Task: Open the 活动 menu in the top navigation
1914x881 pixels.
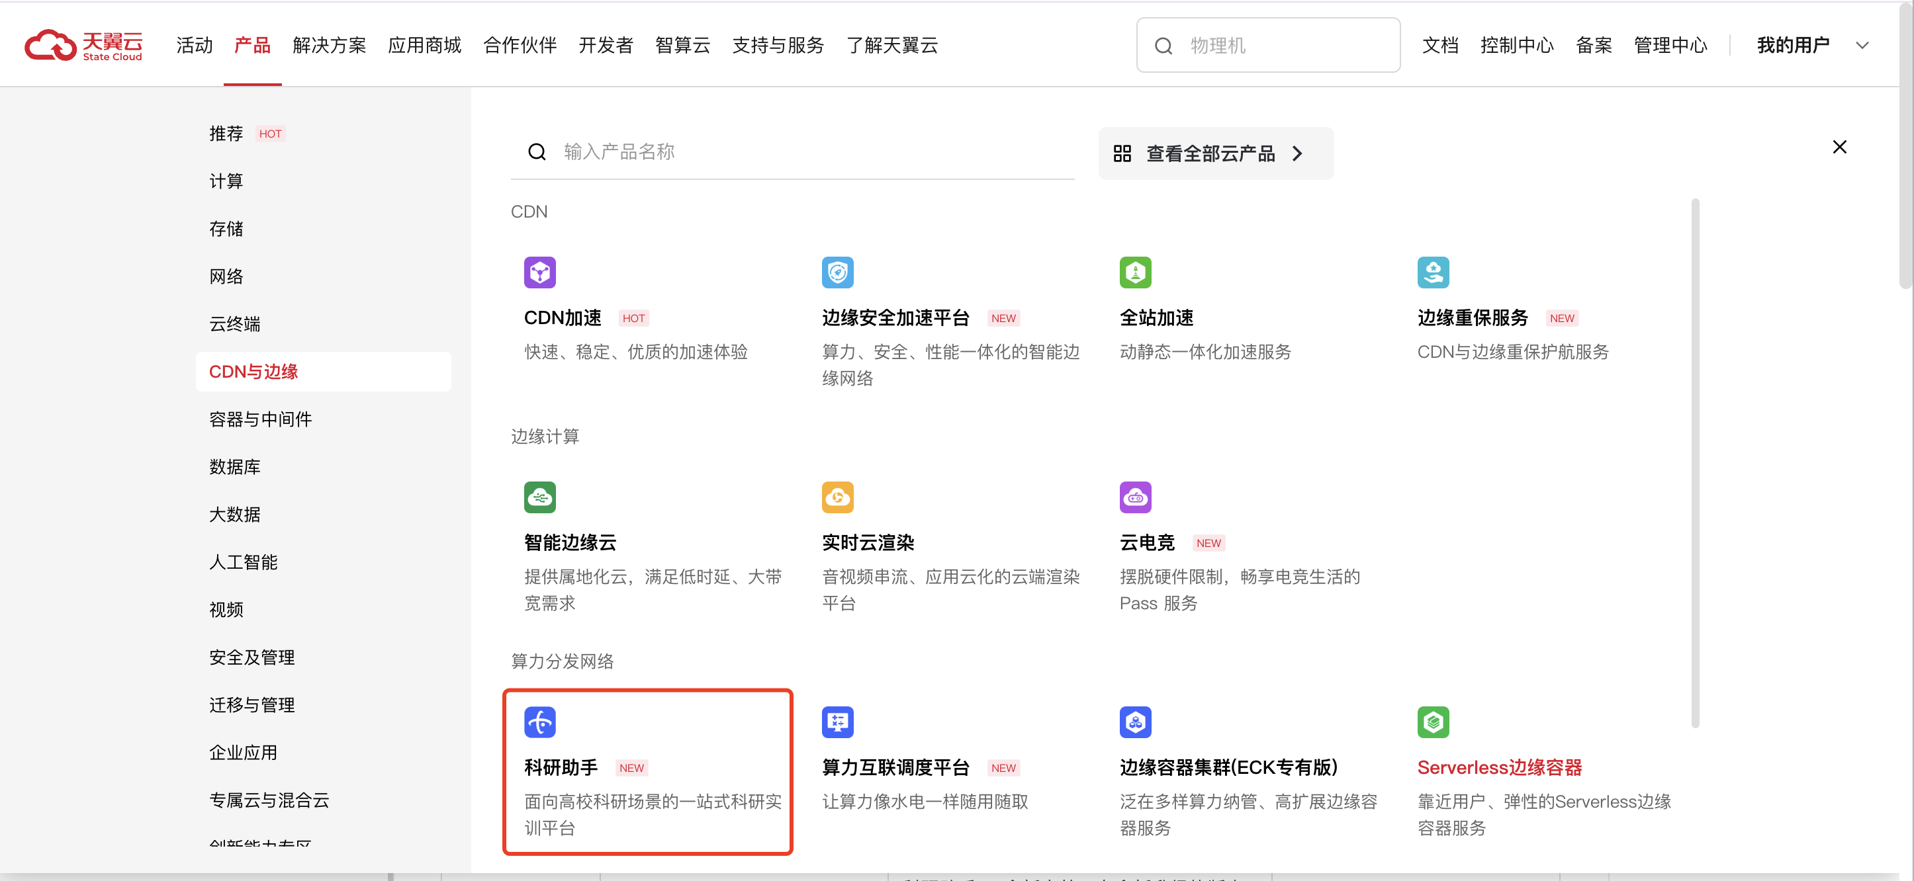Action: 195,46
